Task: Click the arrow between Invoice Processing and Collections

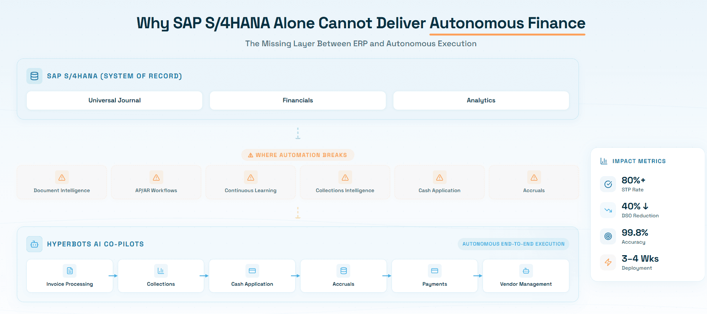Action: pyautogui.click(x=113, y=276)
